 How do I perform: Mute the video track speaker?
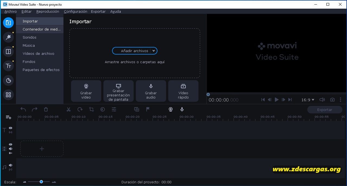pos(11,149)
